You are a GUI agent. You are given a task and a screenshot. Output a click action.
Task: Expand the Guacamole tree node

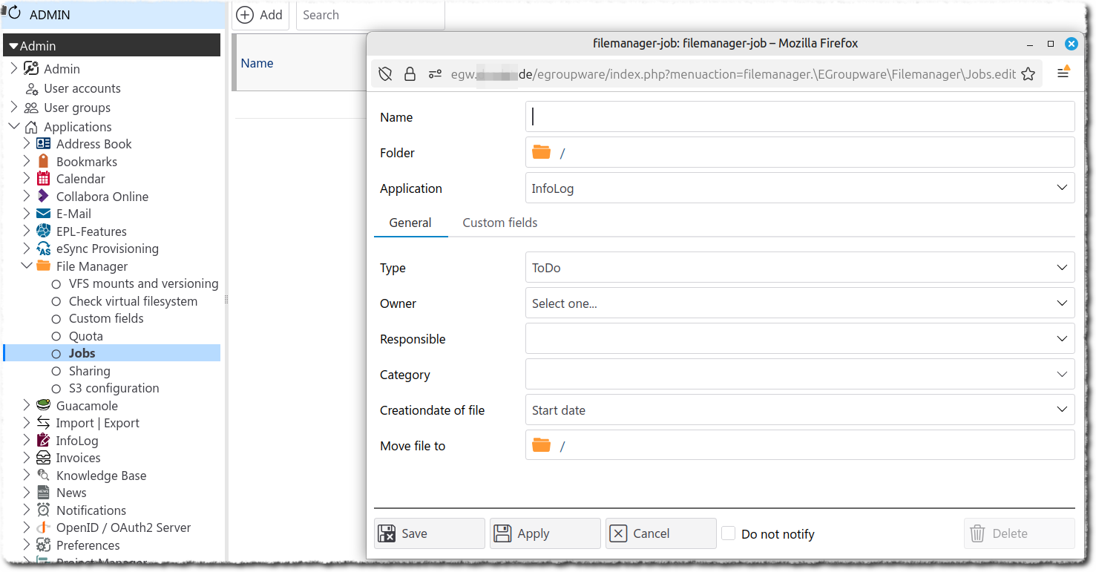(x=27, y=406)
